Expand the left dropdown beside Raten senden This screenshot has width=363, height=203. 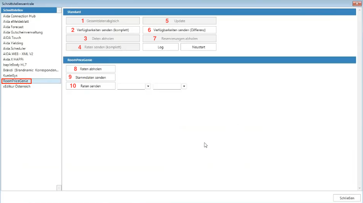click(148, 87)
